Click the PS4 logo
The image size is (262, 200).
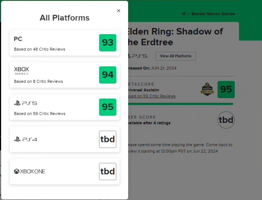click(25, 139)
